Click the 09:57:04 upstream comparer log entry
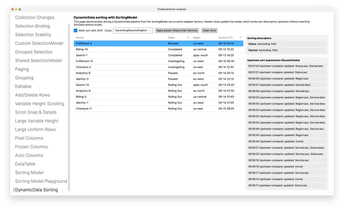Image resolution: width=344 pixels, height=209 pixels. [286, 66]
